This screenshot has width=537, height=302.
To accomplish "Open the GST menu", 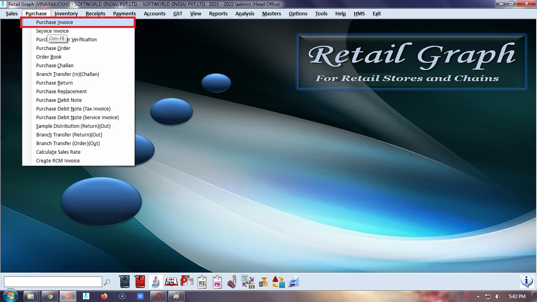I will [178, 13].
